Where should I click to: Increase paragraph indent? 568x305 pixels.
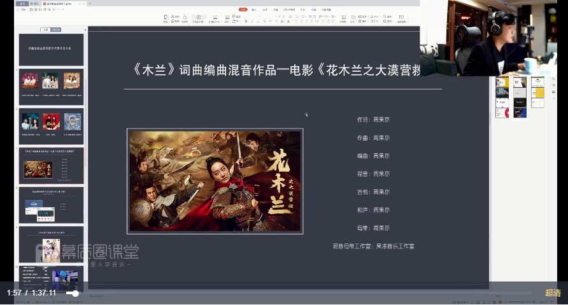click(x=315, y=17)
